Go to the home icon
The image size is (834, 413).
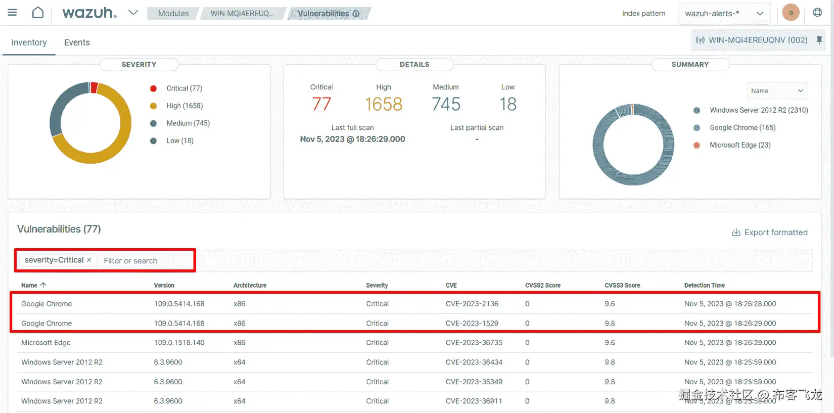click(38, 13)
